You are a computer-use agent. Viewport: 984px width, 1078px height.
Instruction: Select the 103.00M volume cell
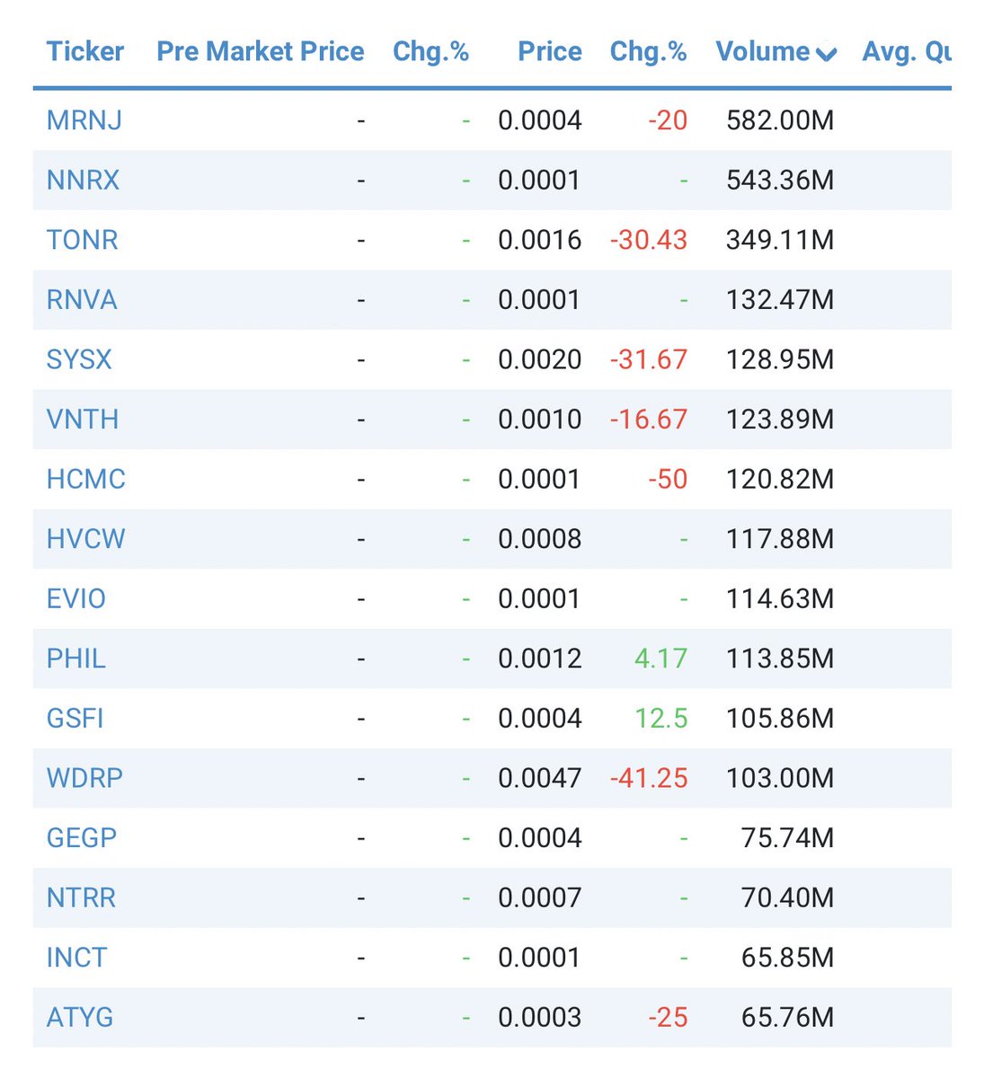(780, 778)
